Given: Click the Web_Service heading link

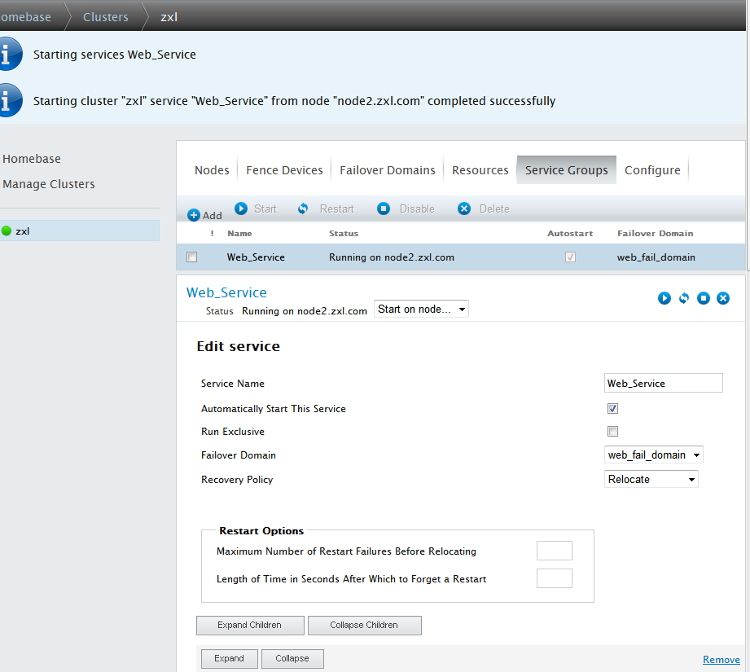Looking at the screenshot, I should click(x=226, y=292).
